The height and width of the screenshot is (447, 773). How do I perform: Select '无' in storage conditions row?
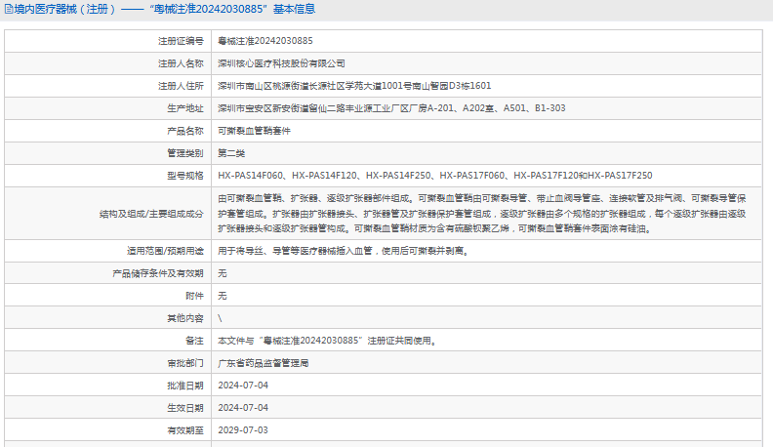(223, 273)
